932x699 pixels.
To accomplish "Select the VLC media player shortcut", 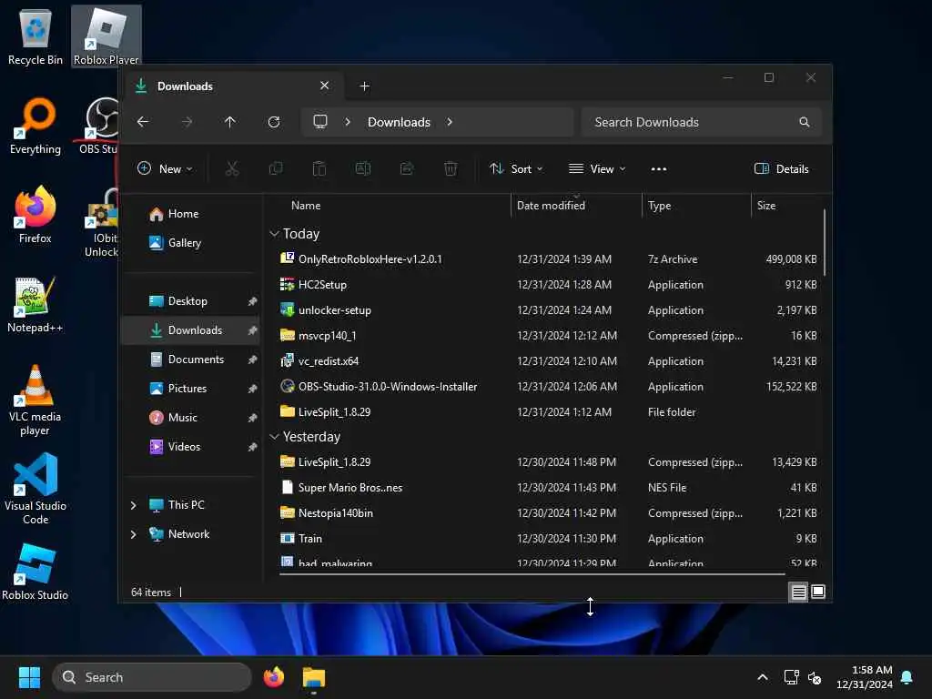I will (35, 400).
